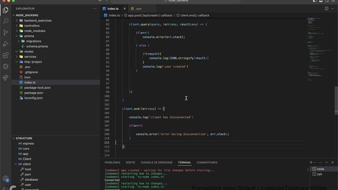Open terminal panel more actions ellipsis

click(321, 163)
